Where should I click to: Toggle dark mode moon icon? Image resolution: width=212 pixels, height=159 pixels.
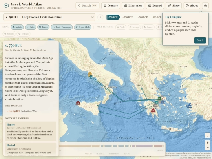tap(205, 5)
